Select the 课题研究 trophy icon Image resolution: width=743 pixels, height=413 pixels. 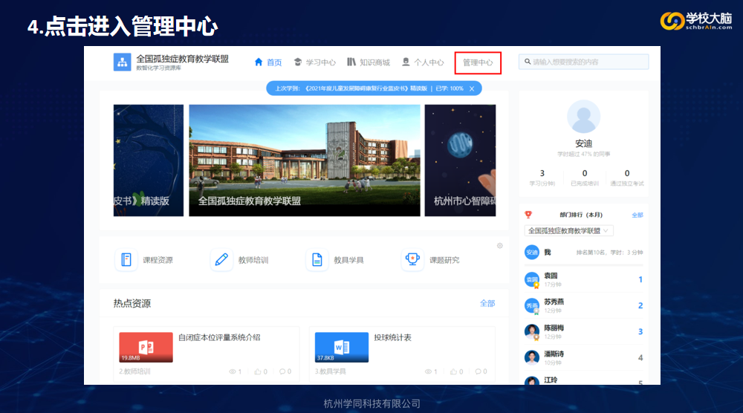pyautogui.click(x=412, y=259)
